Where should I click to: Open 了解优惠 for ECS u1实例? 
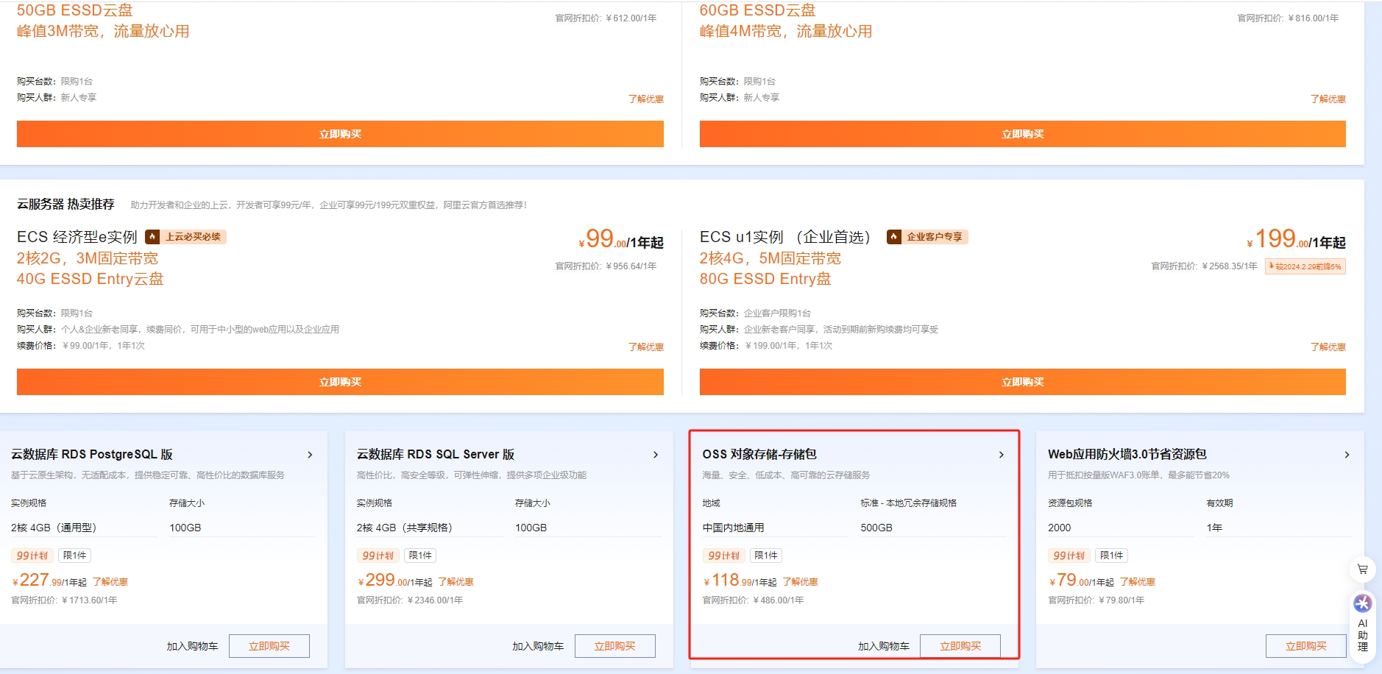click(1328, 347)
